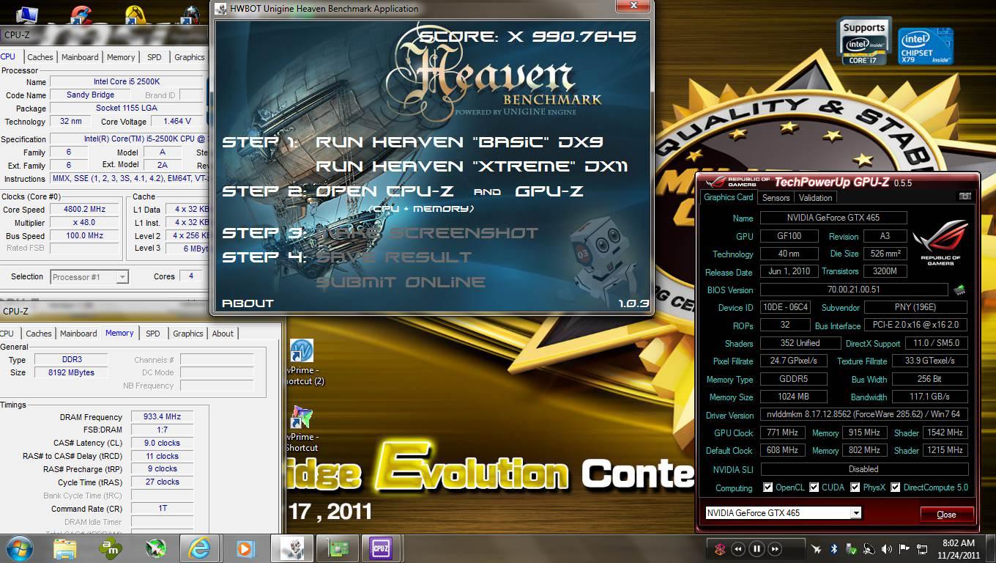The width and height of the screenshot is (996, 563).
Task: Open the wPrime Shortcut (2) desktop icon
Action: pyautogui.click(x=304, y=363)
